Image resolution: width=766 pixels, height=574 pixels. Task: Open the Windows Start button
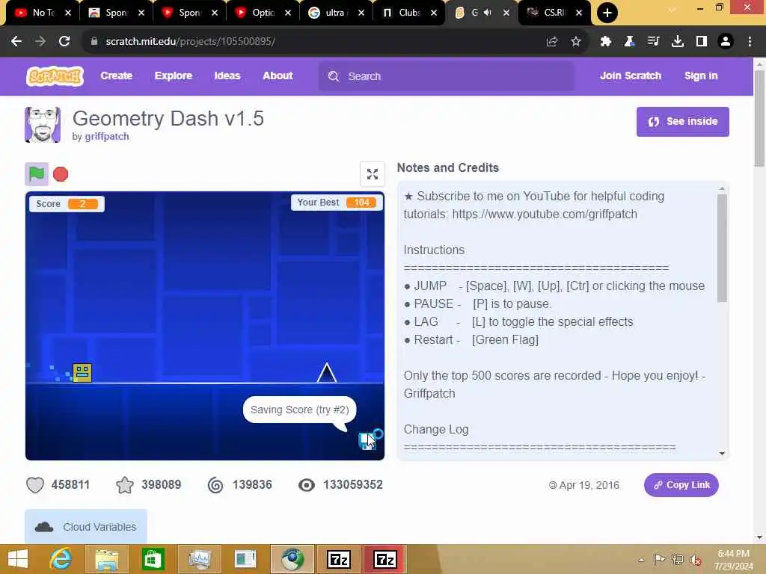[18, 559]
